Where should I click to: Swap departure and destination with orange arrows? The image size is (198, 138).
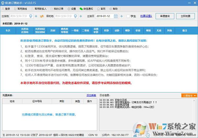pos(42,16)
